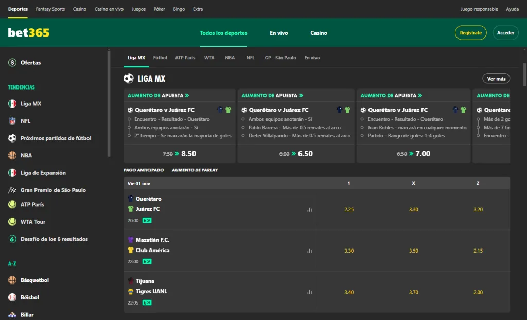This screenshot has width=527, height=320.
Task: Click the Billar billiard ball icon
Action: tap(13, 314)
